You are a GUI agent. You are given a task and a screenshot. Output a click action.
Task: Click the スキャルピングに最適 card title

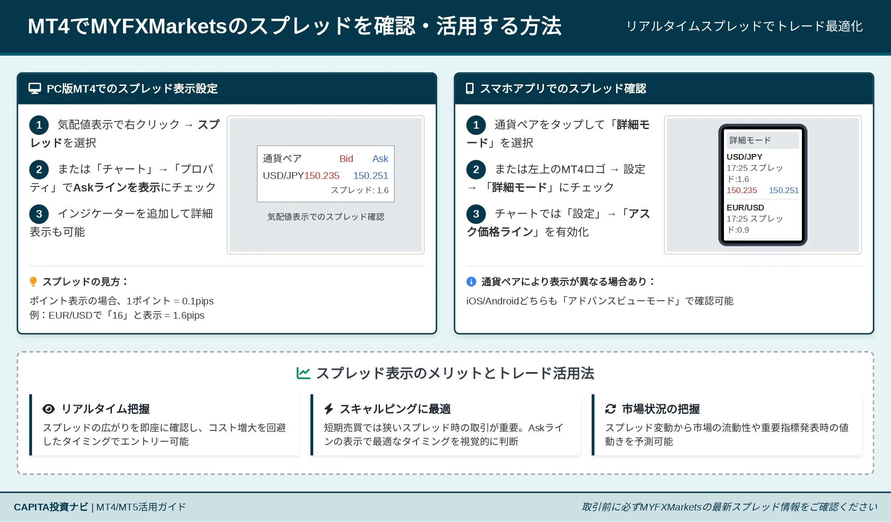click(x=395, y=409)
